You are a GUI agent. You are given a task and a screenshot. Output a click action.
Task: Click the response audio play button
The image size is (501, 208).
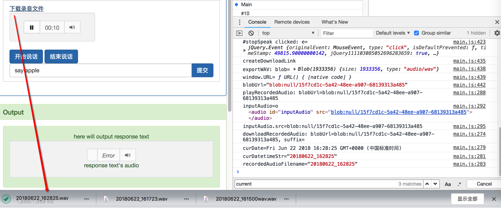pos(92,155)
